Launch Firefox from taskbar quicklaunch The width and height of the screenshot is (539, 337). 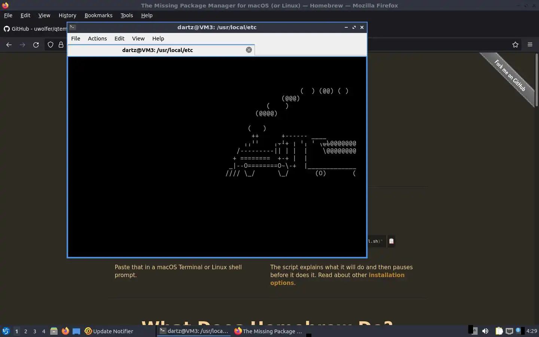point(65,331)
